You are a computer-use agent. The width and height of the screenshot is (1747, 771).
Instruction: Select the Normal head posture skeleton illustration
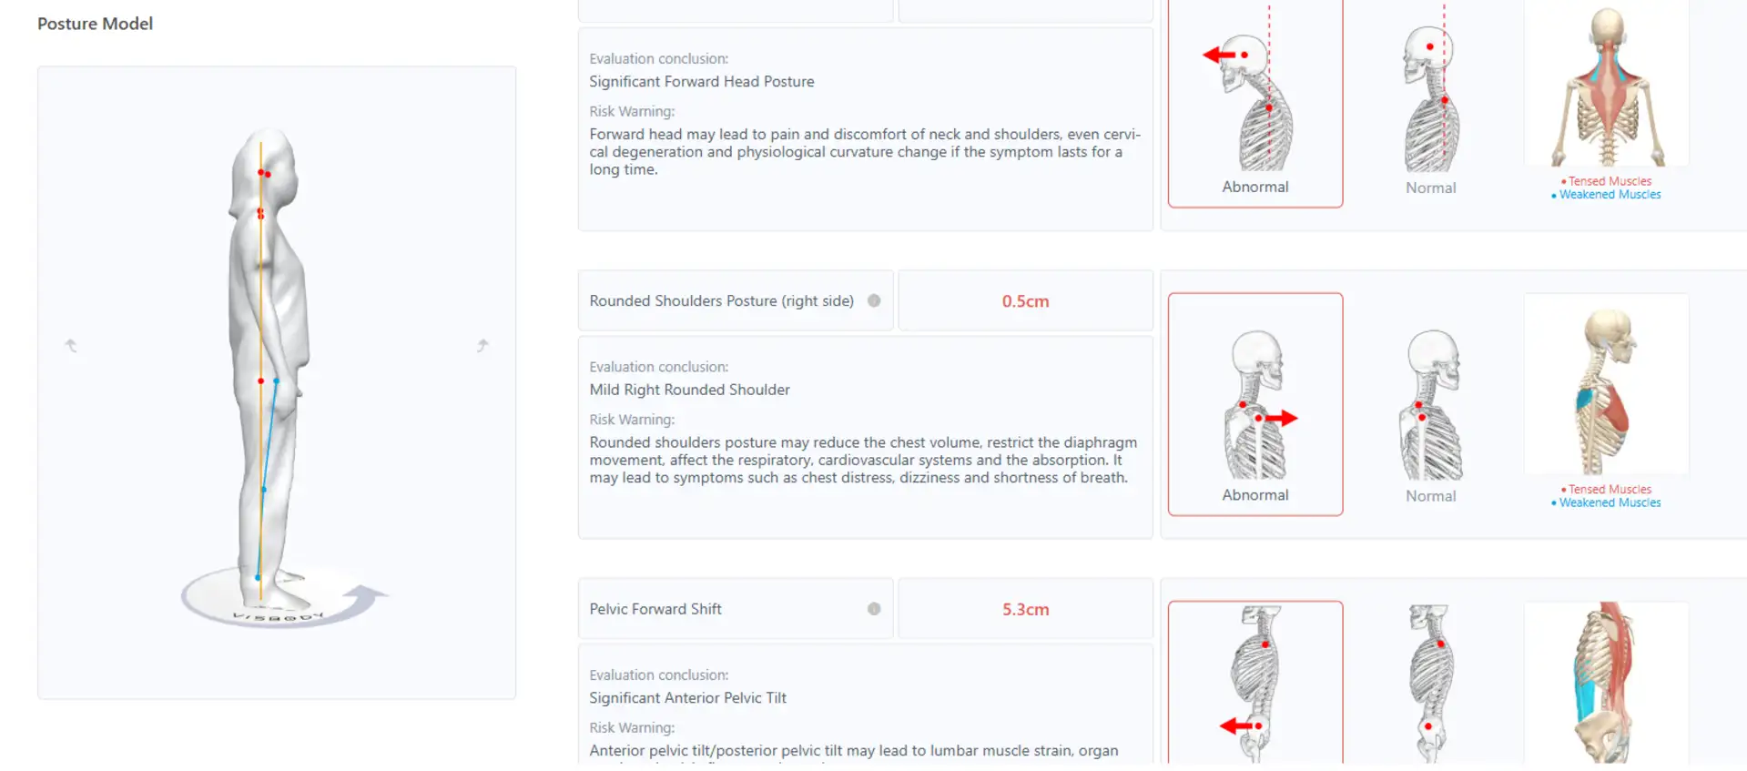(1431, 102)
